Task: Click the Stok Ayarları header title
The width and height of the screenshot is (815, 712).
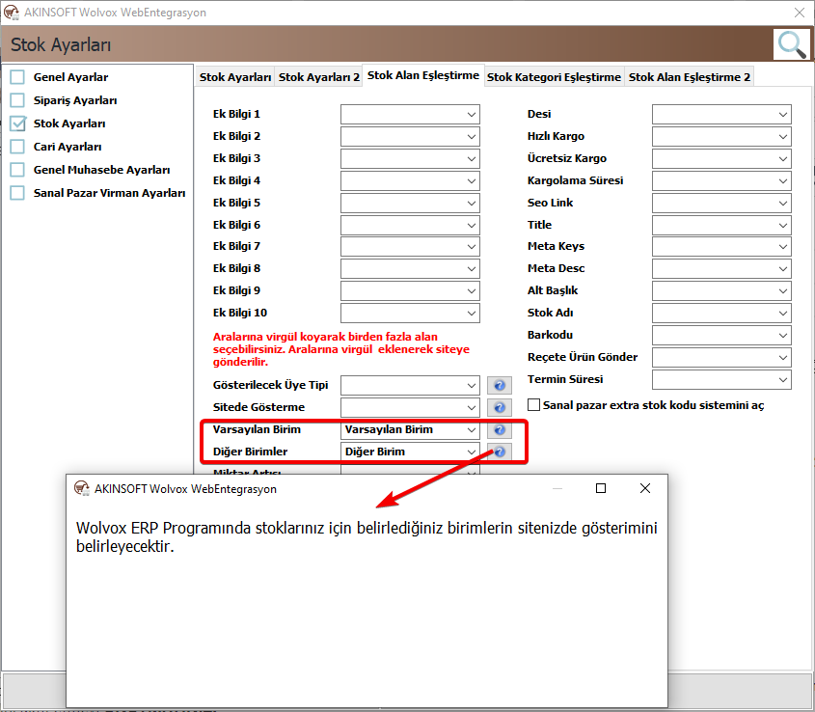Action: click(x=61, y=44)
